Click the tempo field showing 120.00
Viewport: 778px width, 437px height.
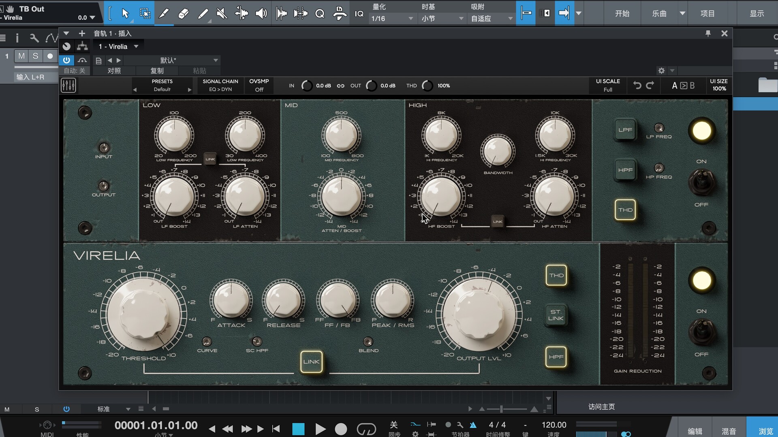554,425
